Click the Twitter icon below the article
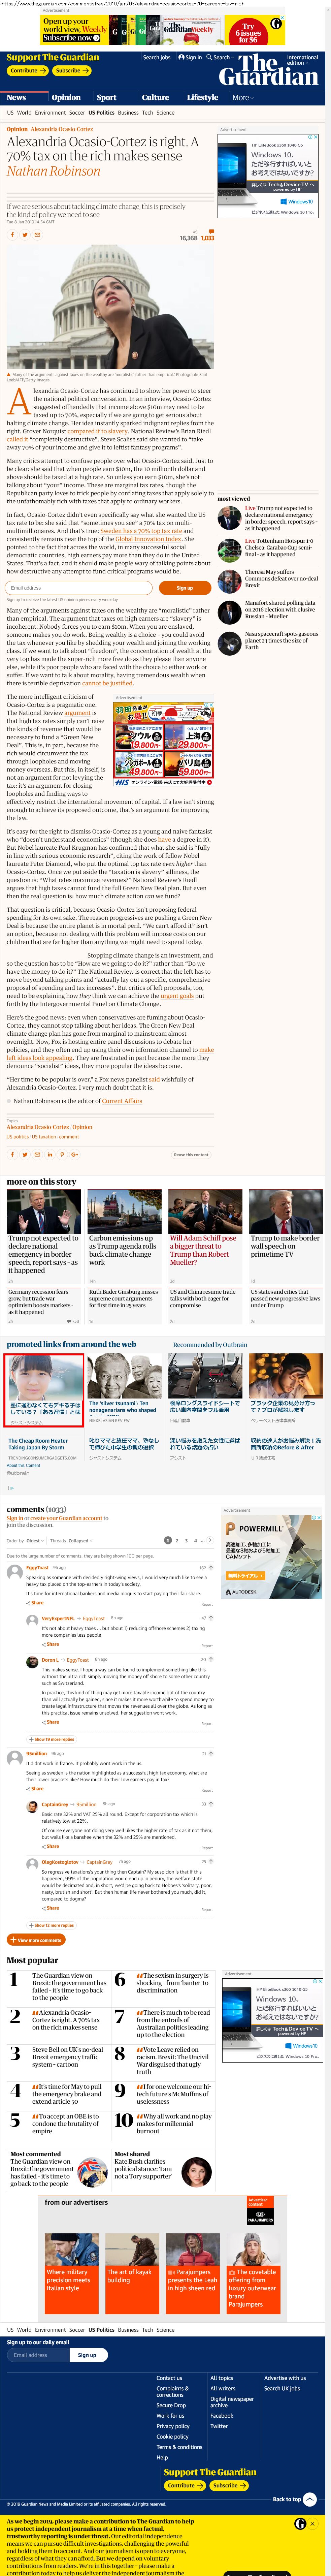The height and width of the screenshot is (2576, 331). click(25, 1154)
